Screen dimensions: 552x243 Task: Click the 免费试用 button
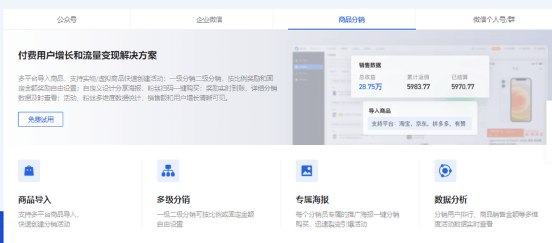pos(41,119)
